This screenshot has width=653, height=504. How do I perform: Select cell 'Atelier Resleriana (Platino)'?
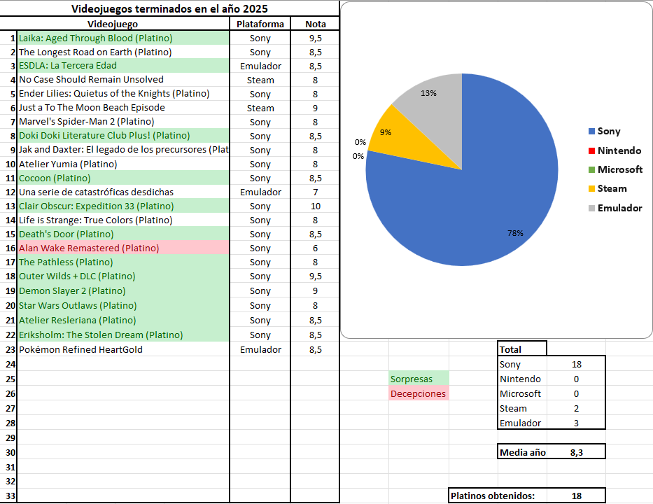click(x=123, y=320)
